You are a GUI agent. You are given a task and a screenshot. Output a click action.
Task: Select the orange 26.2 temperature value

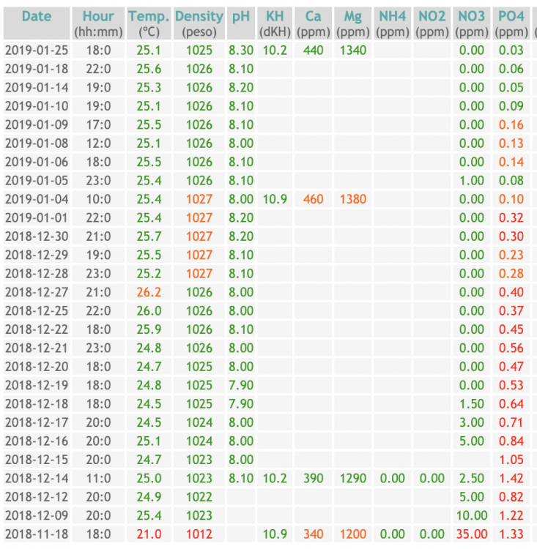pos(149,292)
